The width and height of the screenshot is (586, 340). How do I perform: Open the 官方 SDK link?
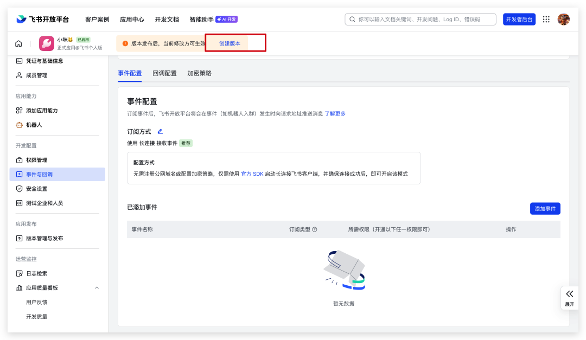point(252,174)
